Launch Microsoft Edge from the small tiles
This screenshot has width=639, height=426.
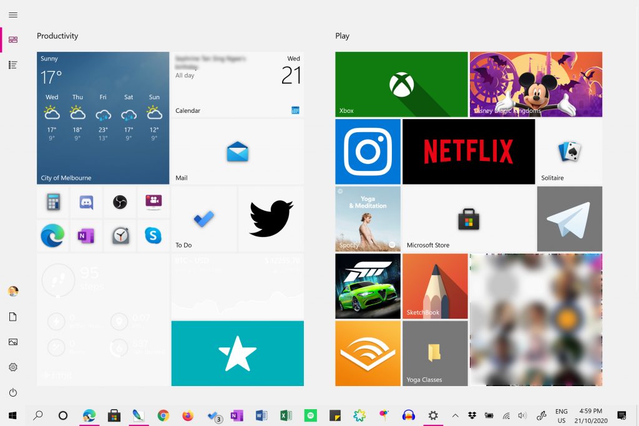[53, 235]
